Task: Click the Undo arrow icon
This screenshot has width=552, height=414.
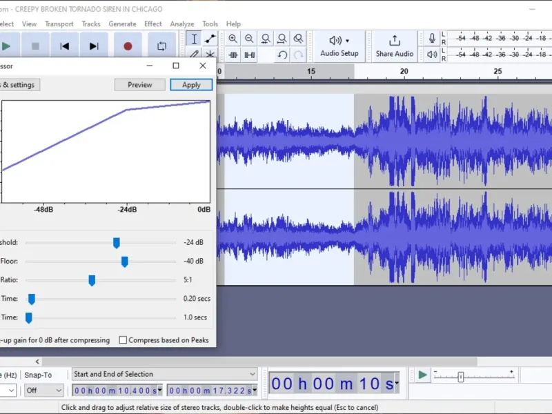Action: coord(282,55)
